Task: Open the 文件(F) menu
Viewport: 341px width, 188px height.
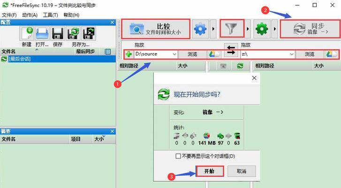Action: [9, 15]
